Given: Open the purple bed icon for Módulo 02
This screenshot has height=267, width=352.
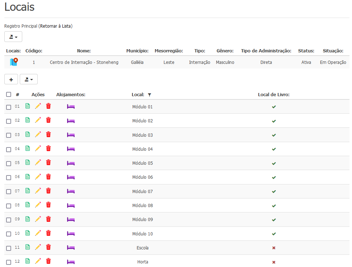Looking at the screenshot, I should (x=71, y=121).
